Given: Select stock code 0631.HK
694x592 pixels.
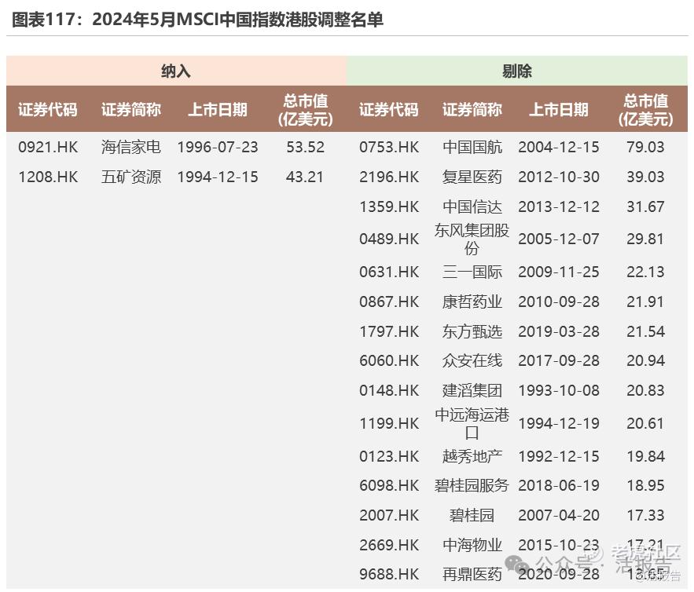Looking at the screenshot, I should tap(389, 272).
